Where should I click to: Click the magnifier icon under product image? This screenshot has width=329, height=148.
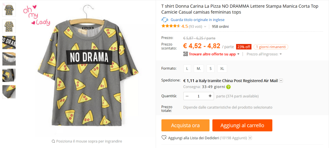click(x=53, y=141)
